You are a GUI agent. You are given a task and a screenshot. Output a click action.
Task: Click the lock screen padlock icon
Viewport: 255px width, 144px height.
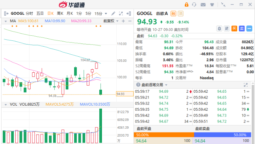click(x=187, y=4)
